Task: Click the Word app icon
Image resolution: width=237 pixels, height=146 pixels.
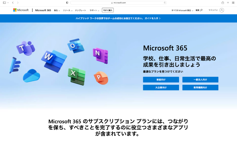Action: point(54,61)
